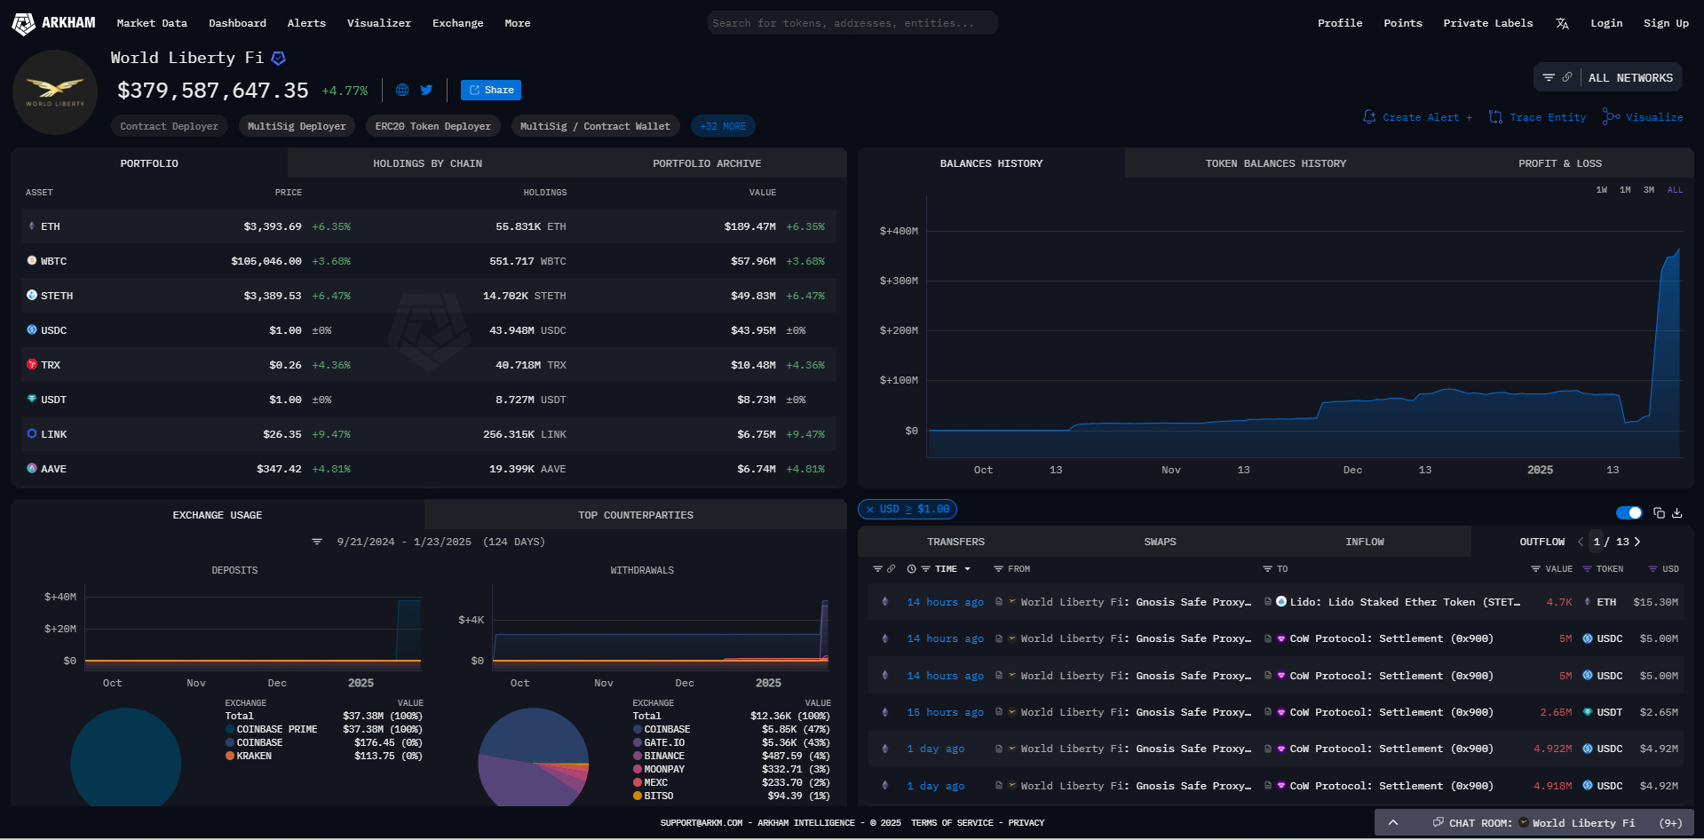This screenshot has height=840, width=1704.
Task: Click the AAVE asset icon in portfolio
Action: (32, 469)
